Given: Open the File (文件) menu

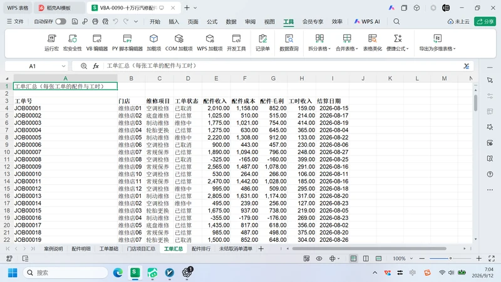Looking at the screenshot, I should 15,21.
